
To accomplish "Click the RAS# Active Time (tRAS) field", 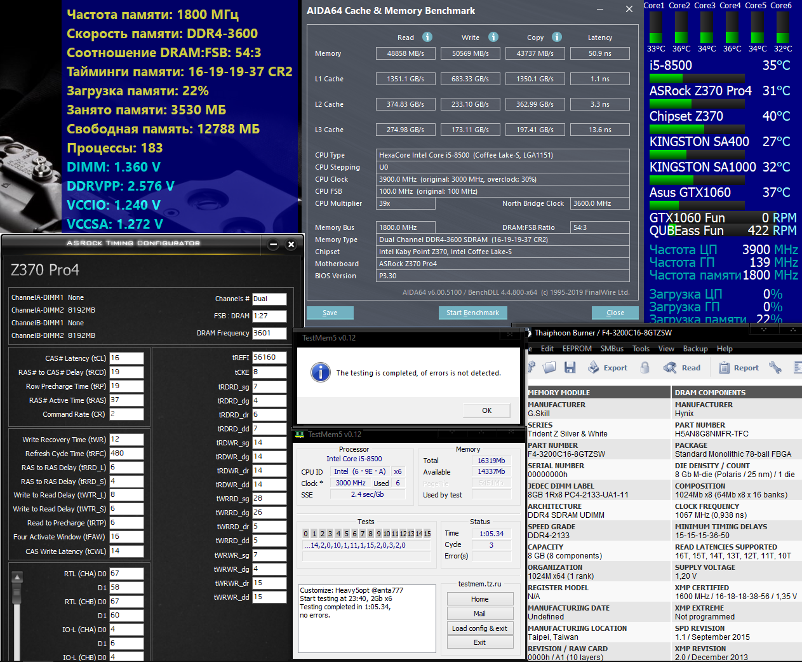I will pyautogui.click(x=126, y=400).
